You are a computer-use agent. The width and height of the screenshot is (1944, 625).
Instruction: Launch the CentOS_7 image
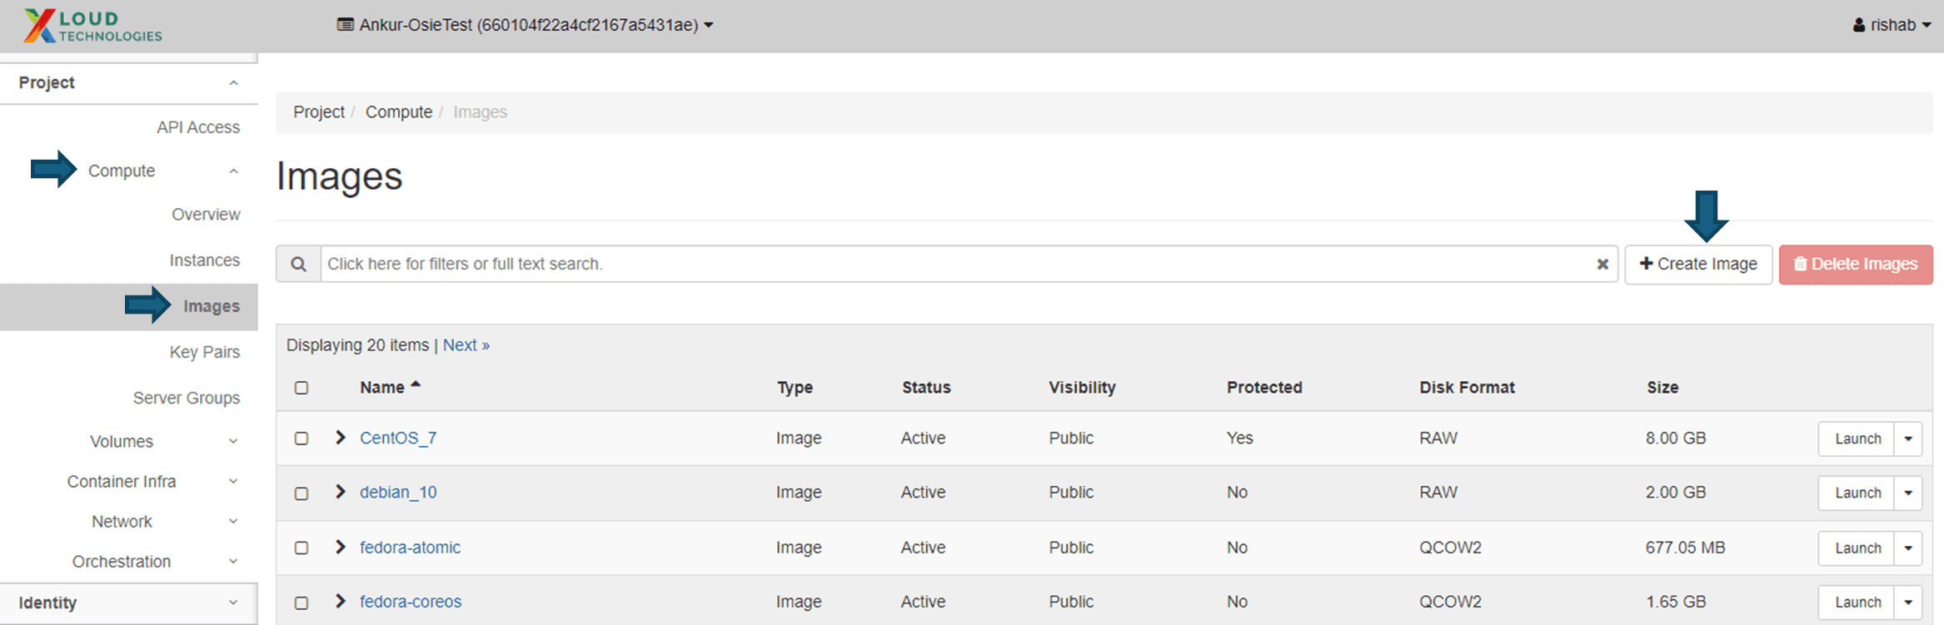pos(1857,439)
